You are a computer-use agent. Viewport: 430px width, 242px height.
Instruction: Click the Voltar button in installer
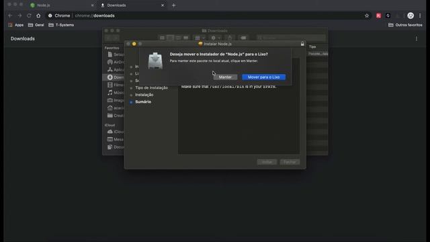[x=267, y=162]
